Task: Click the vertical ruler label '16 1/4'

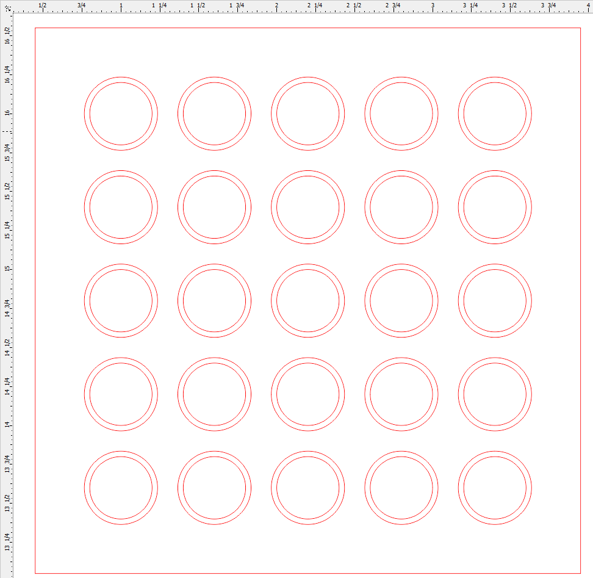Action: [x=7, y=74]
